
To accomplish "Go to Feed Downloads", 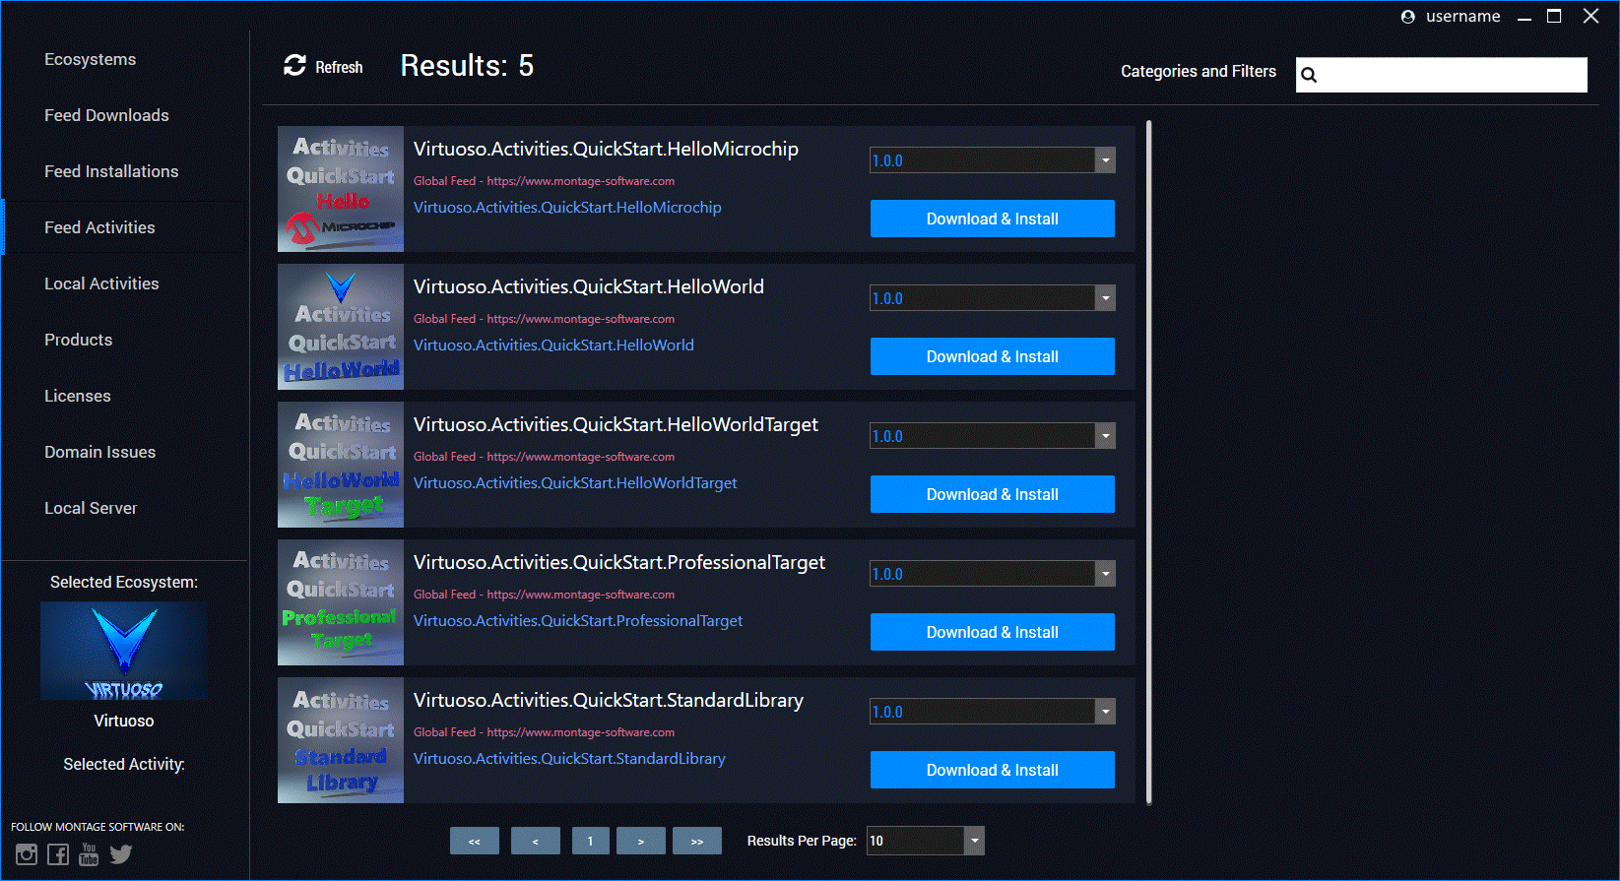I will point(106,115).
